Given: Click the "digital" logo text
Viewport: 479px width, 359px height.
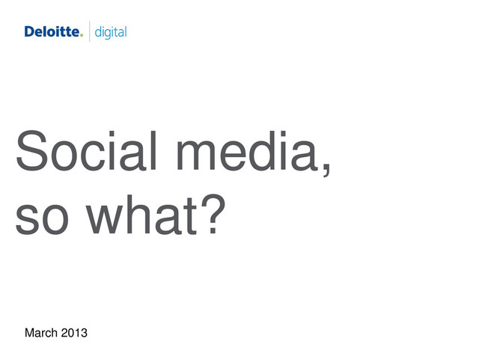Looking at the screenshot, I should pos(110,32).
